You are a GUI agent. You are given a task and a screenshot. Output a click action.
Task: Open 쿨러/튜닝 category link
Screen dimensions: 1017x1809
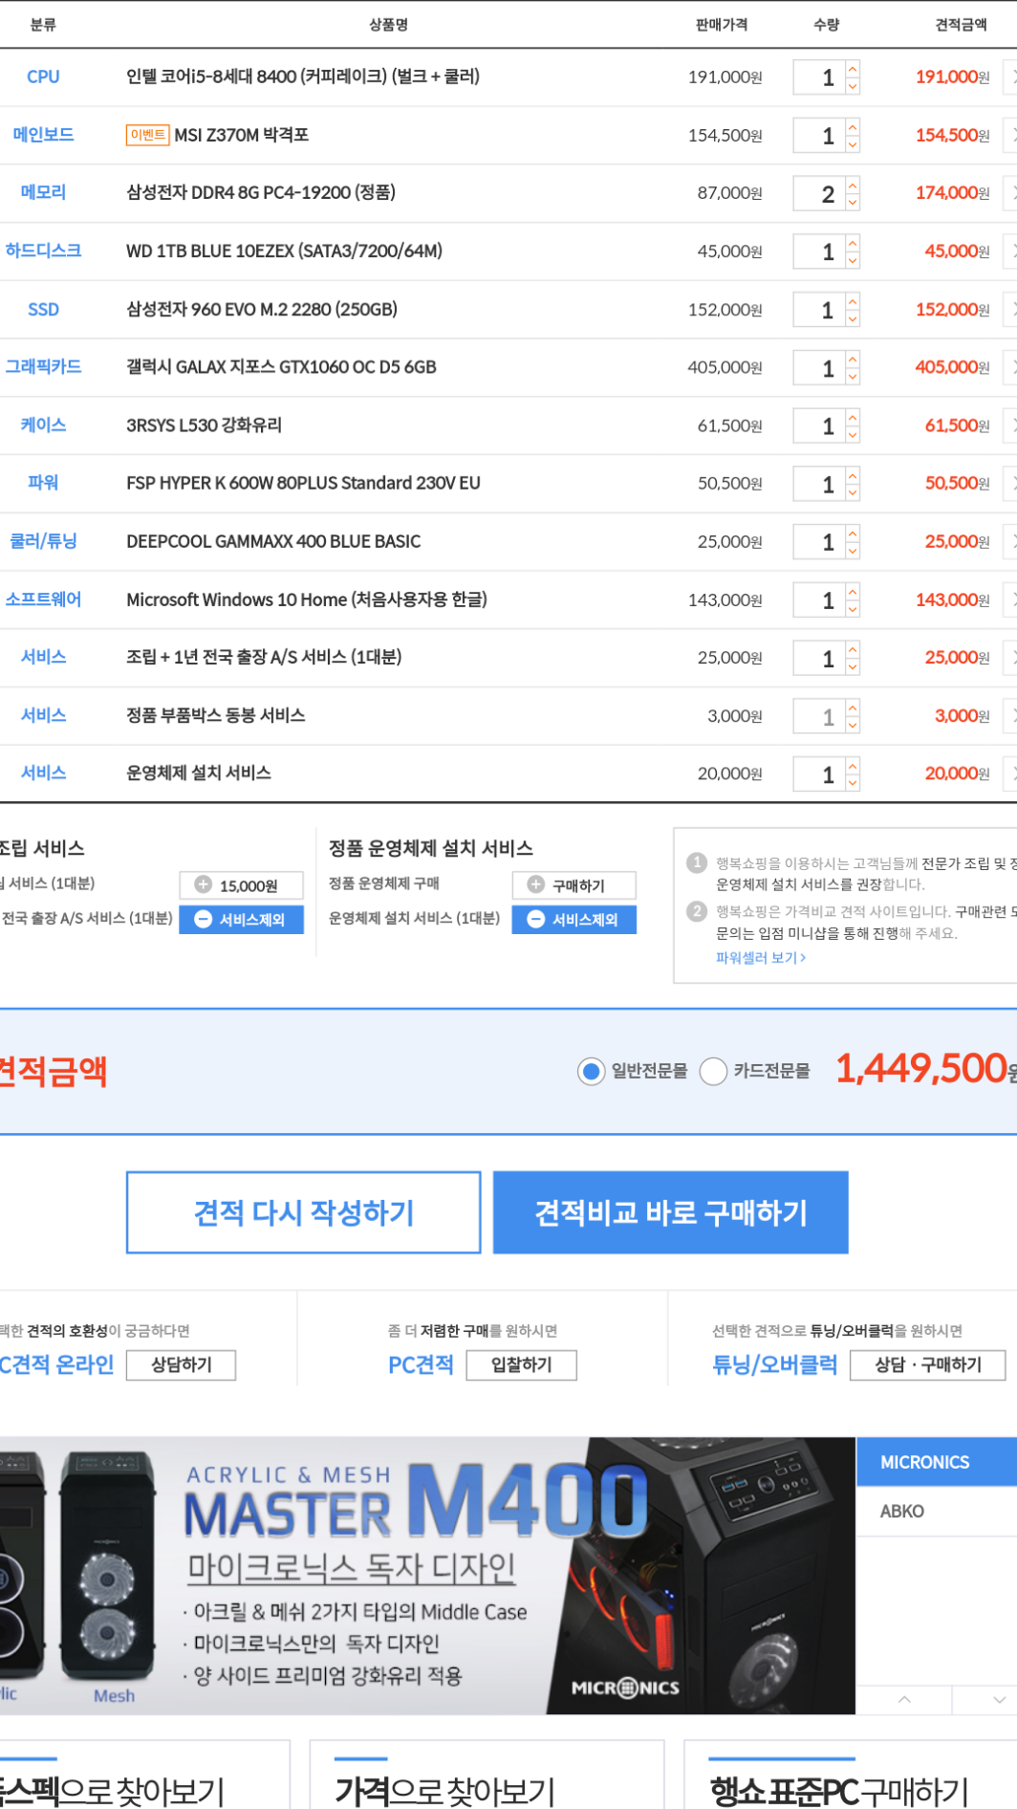(x=43, y=541)
